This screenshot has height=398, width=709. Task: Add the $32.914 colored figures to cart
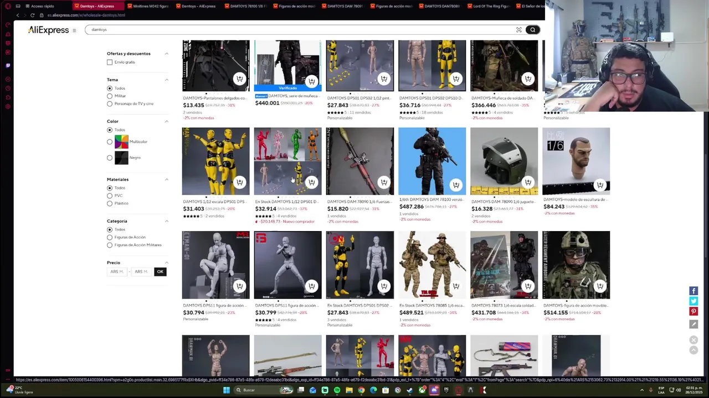(312, 182)
